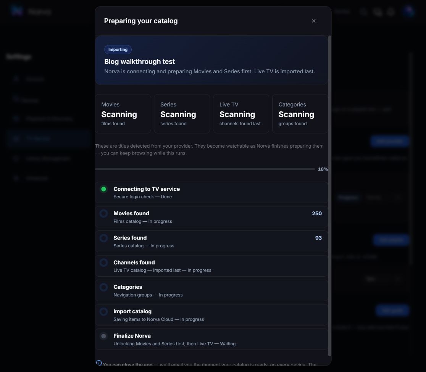
Task: Click the dialog's vertical scrollbar
Action: coord(330,195)
